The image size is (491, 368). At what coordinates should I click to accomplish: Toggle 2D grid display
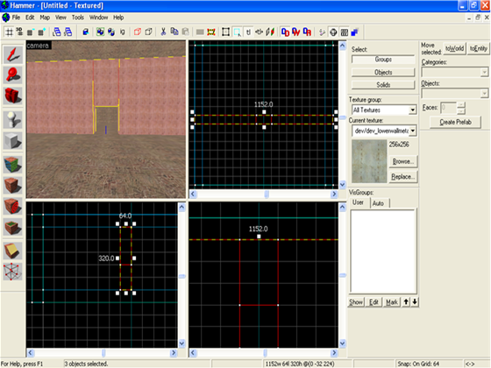click(10, 32)
